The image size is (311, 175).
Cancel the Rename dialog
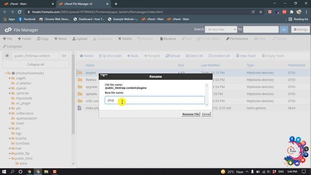coord(206,114)
